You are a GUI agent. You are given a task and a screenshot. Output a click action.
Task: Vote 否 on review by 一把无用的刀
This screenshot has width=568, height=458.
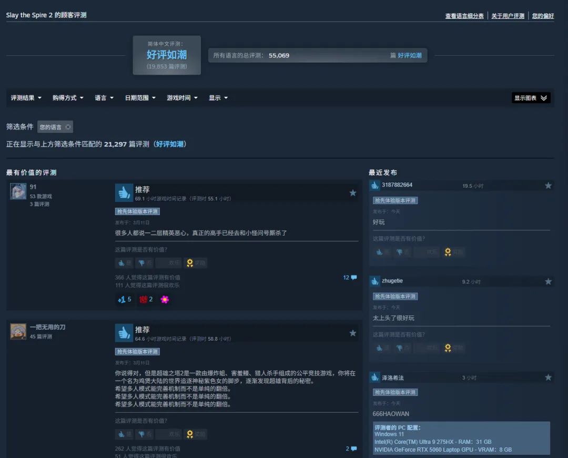click(x=145, y=434)
